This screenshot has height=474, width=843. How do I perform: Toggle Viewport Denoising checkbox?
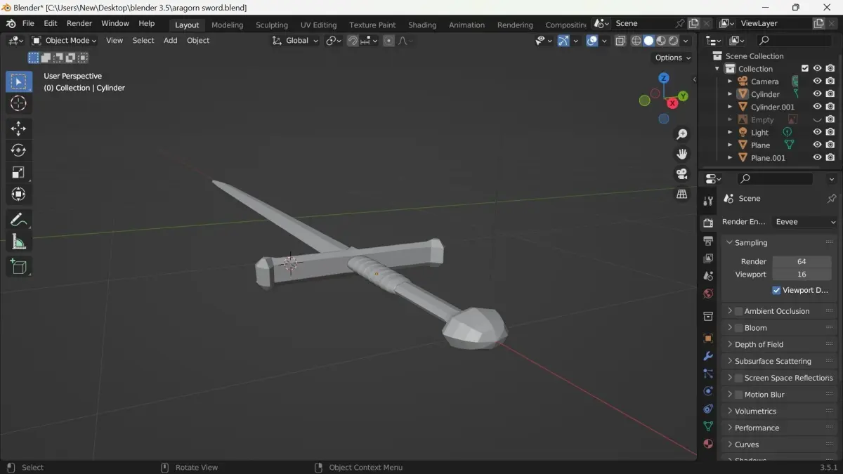click(776, 290)
